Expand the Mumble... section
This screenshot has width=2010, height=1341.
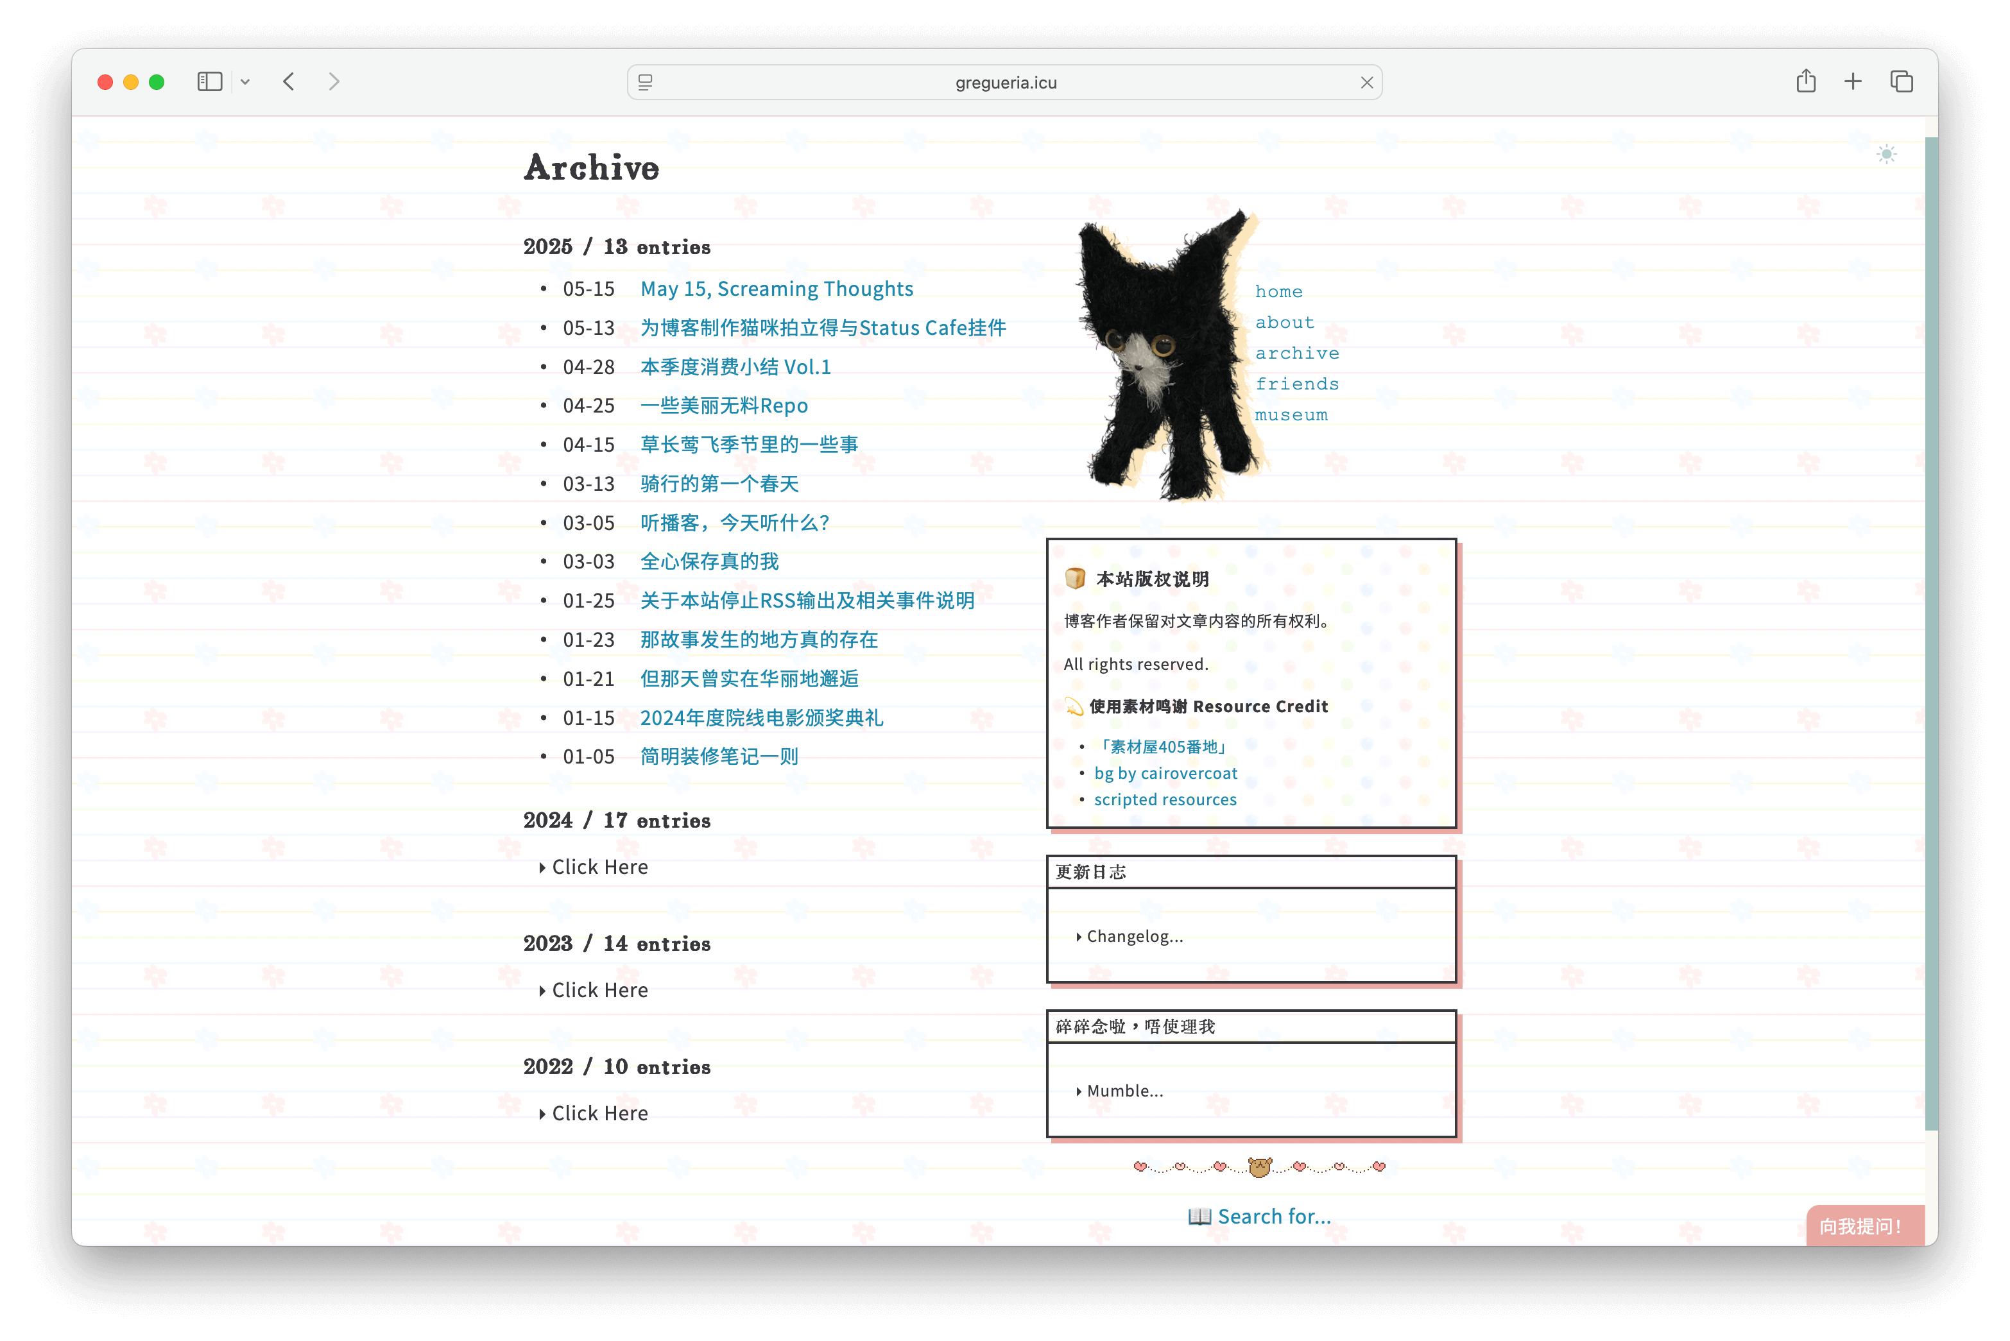point(1119,1091)
